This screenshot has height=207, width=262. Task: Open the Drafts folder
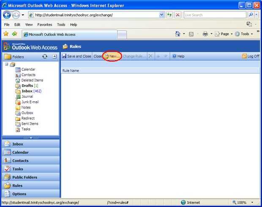[x=27, y=86]
